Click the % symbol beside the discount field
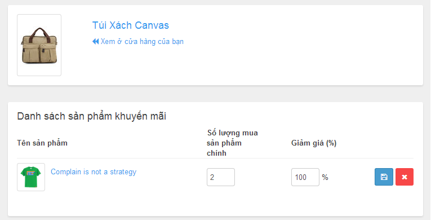431x220 pixels. (x=325, y=177)
